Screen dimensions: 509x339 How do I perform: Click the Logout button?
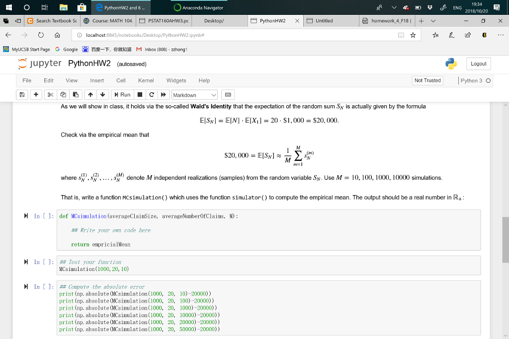tap(478, 64)
